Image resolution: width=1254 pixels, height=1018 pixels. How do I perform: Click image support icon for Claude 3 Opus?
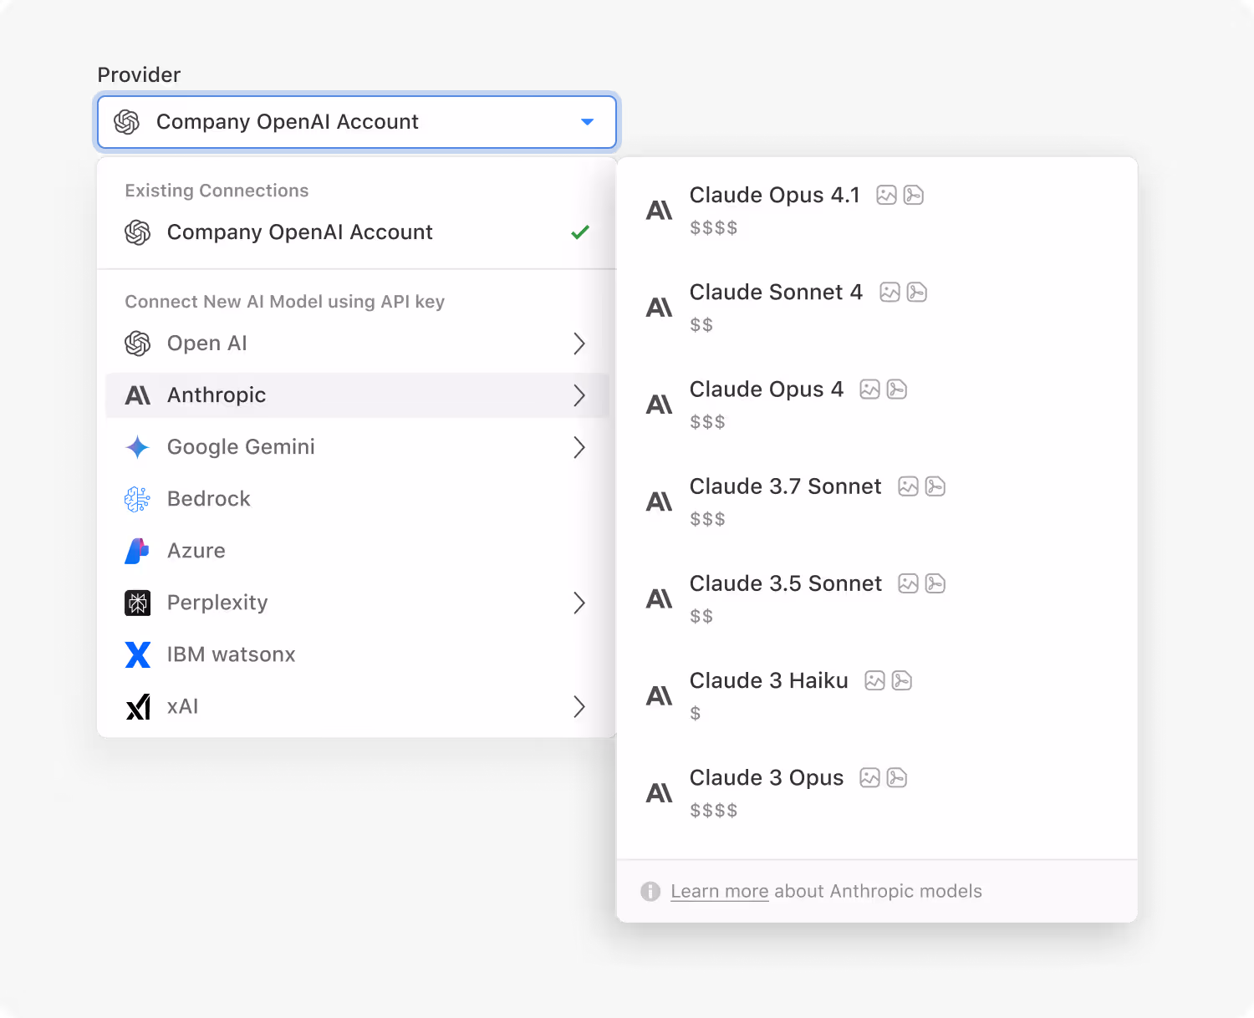[x=869, y=777]
